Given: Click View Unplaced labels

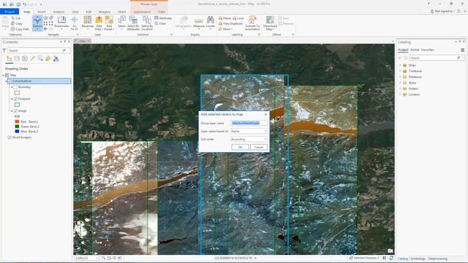Looking at the screenshot, I should point(230,23).
